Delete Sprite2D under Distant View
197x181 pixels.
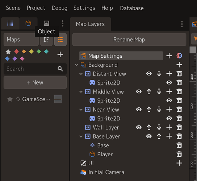179,83
